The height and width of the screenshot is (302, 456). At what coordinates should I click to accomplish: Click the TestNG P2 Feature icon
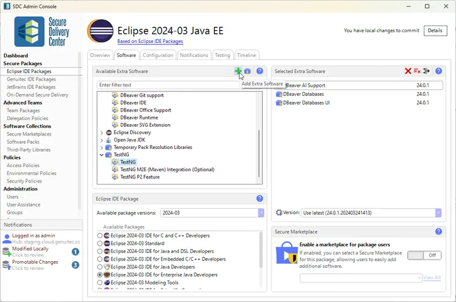point(115,177)
